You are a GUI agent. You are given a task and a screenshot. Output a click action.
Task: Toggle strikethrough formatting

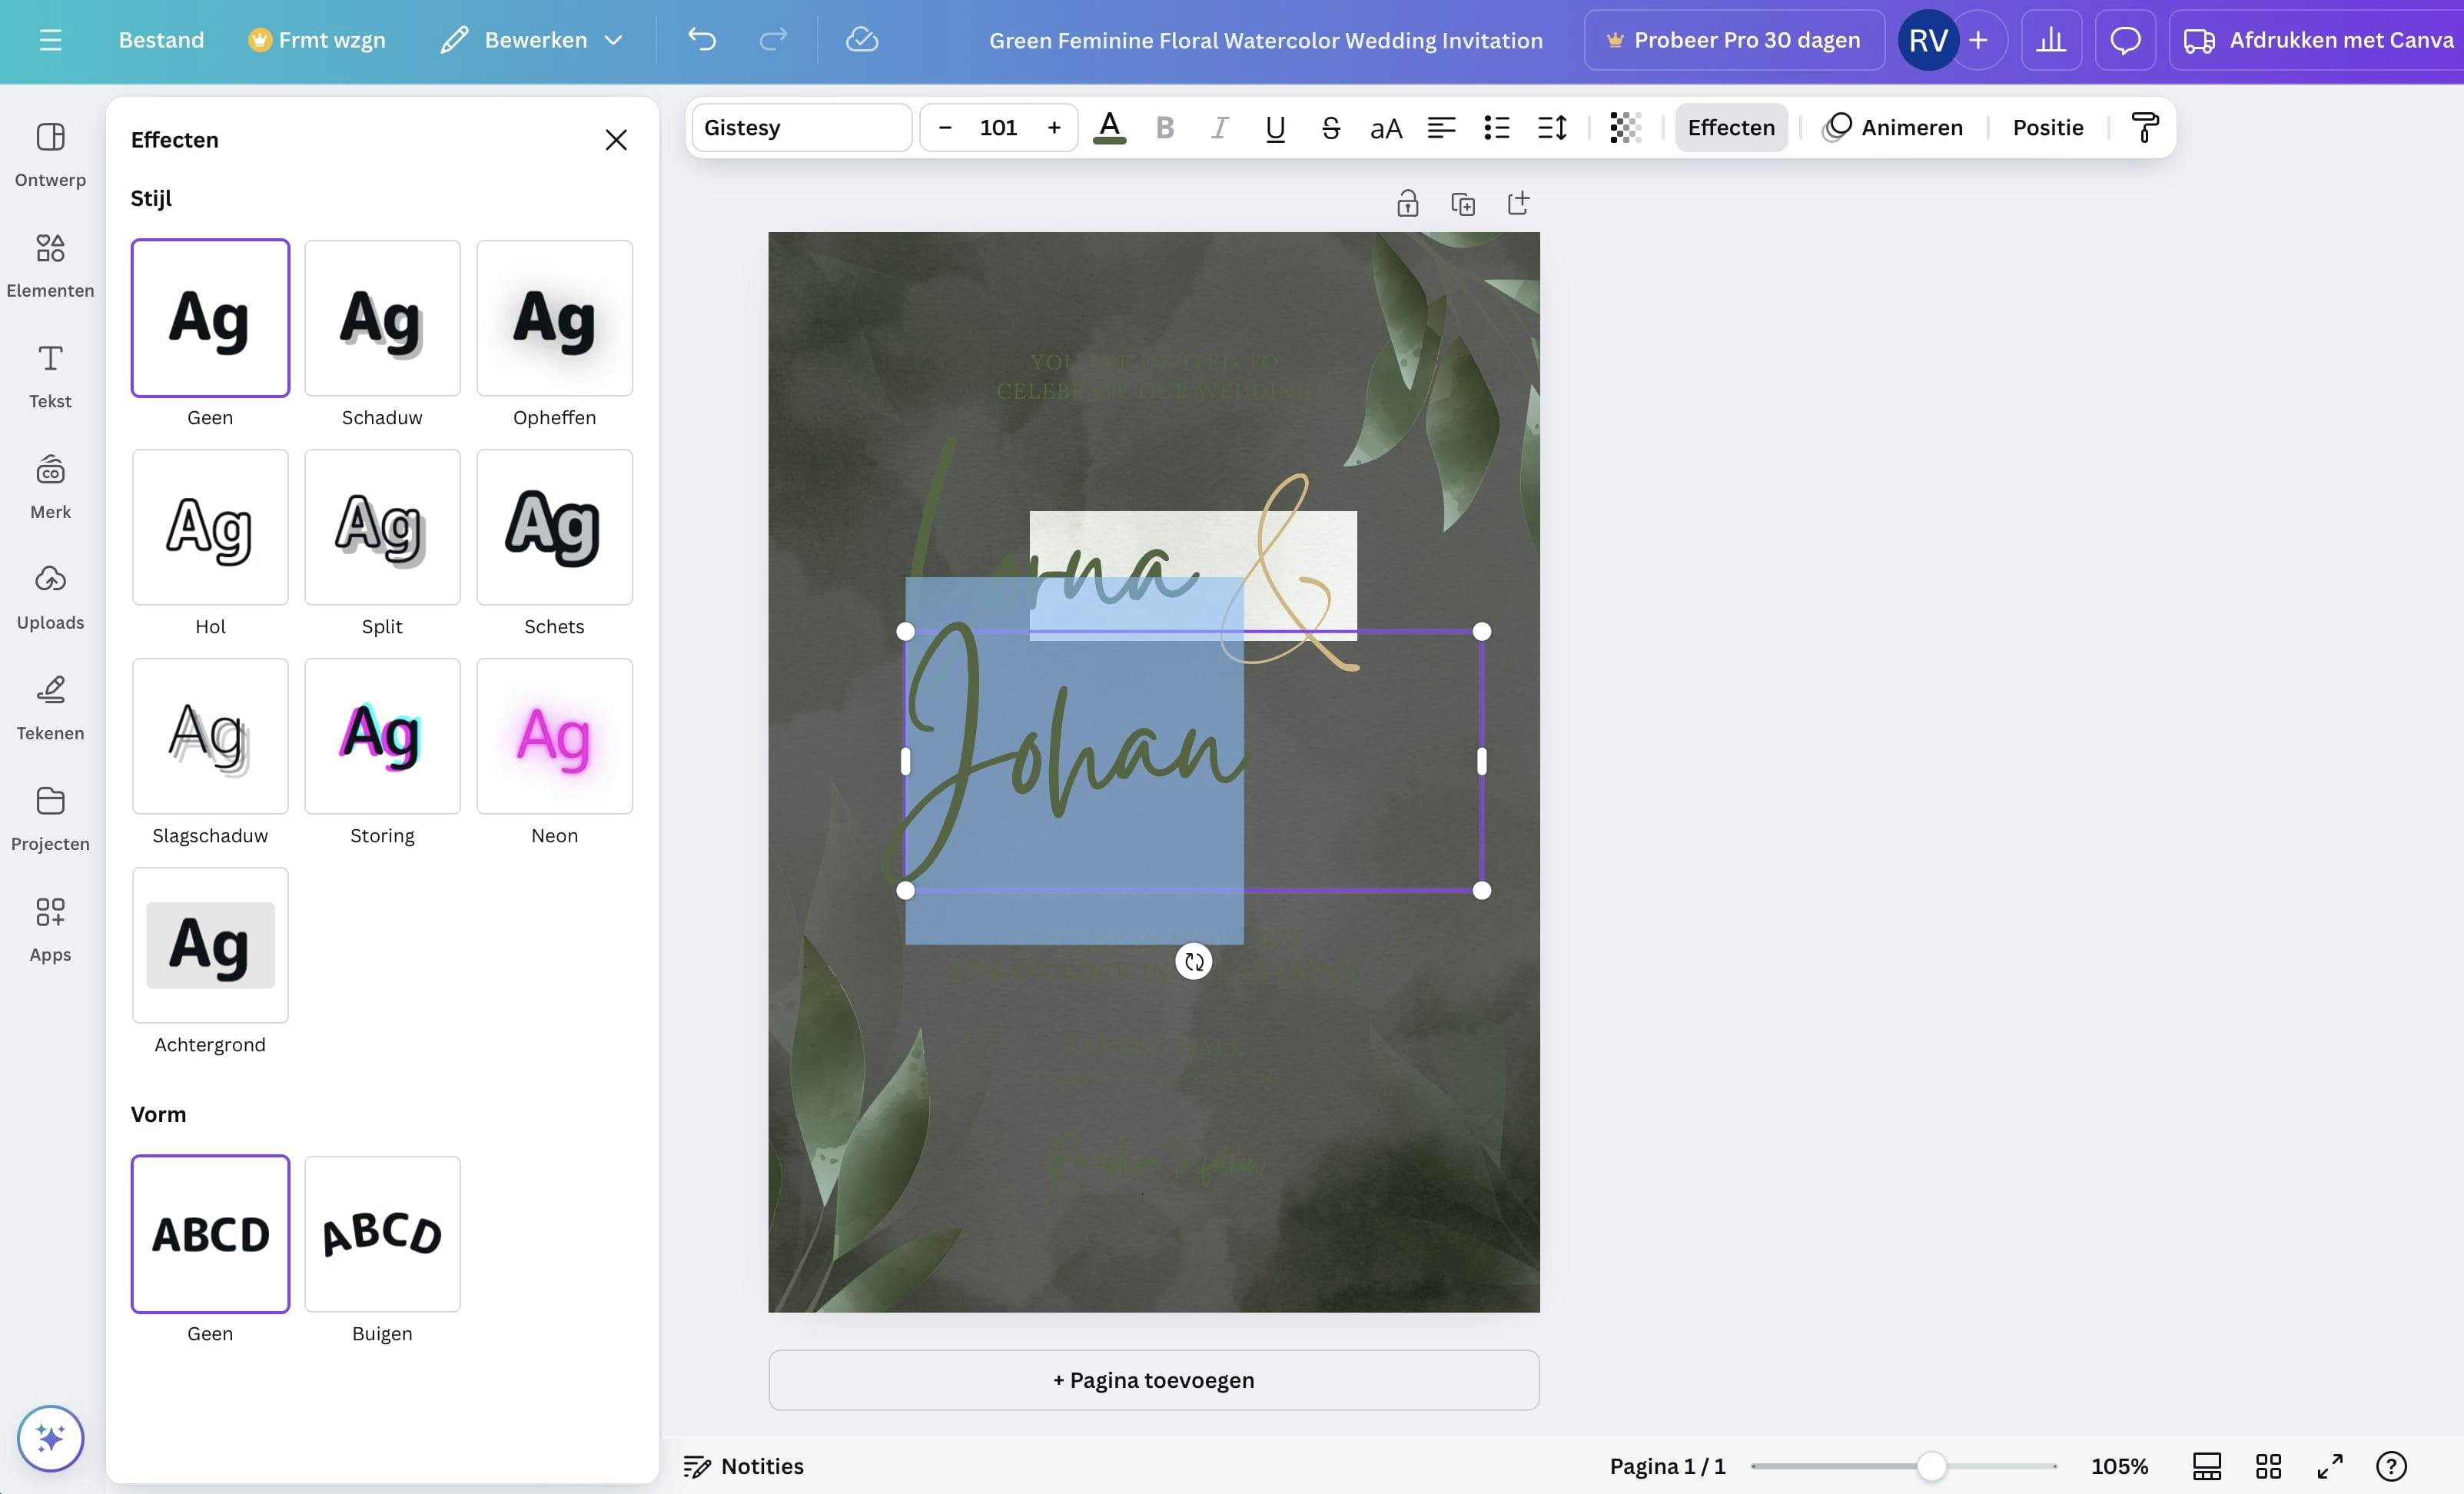point(1330,128)
